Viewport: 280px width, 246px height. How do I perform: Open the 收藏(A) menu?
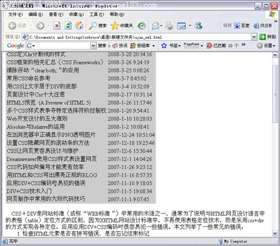[76, 15]
